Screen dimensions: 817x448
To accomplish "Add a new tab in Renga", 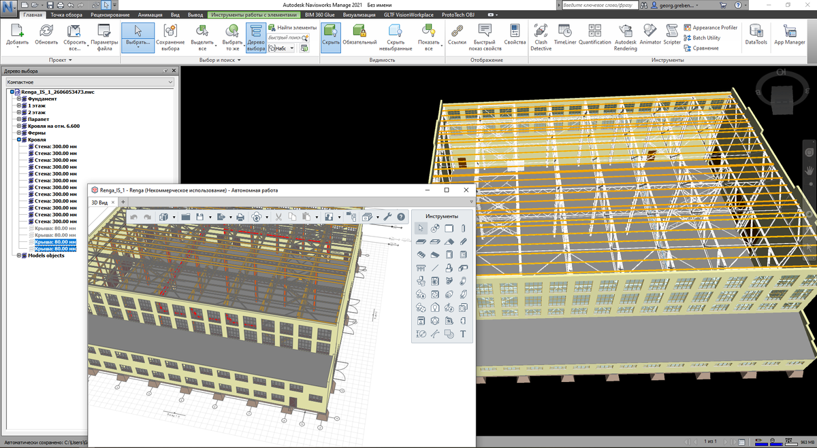I will (123, 202).
